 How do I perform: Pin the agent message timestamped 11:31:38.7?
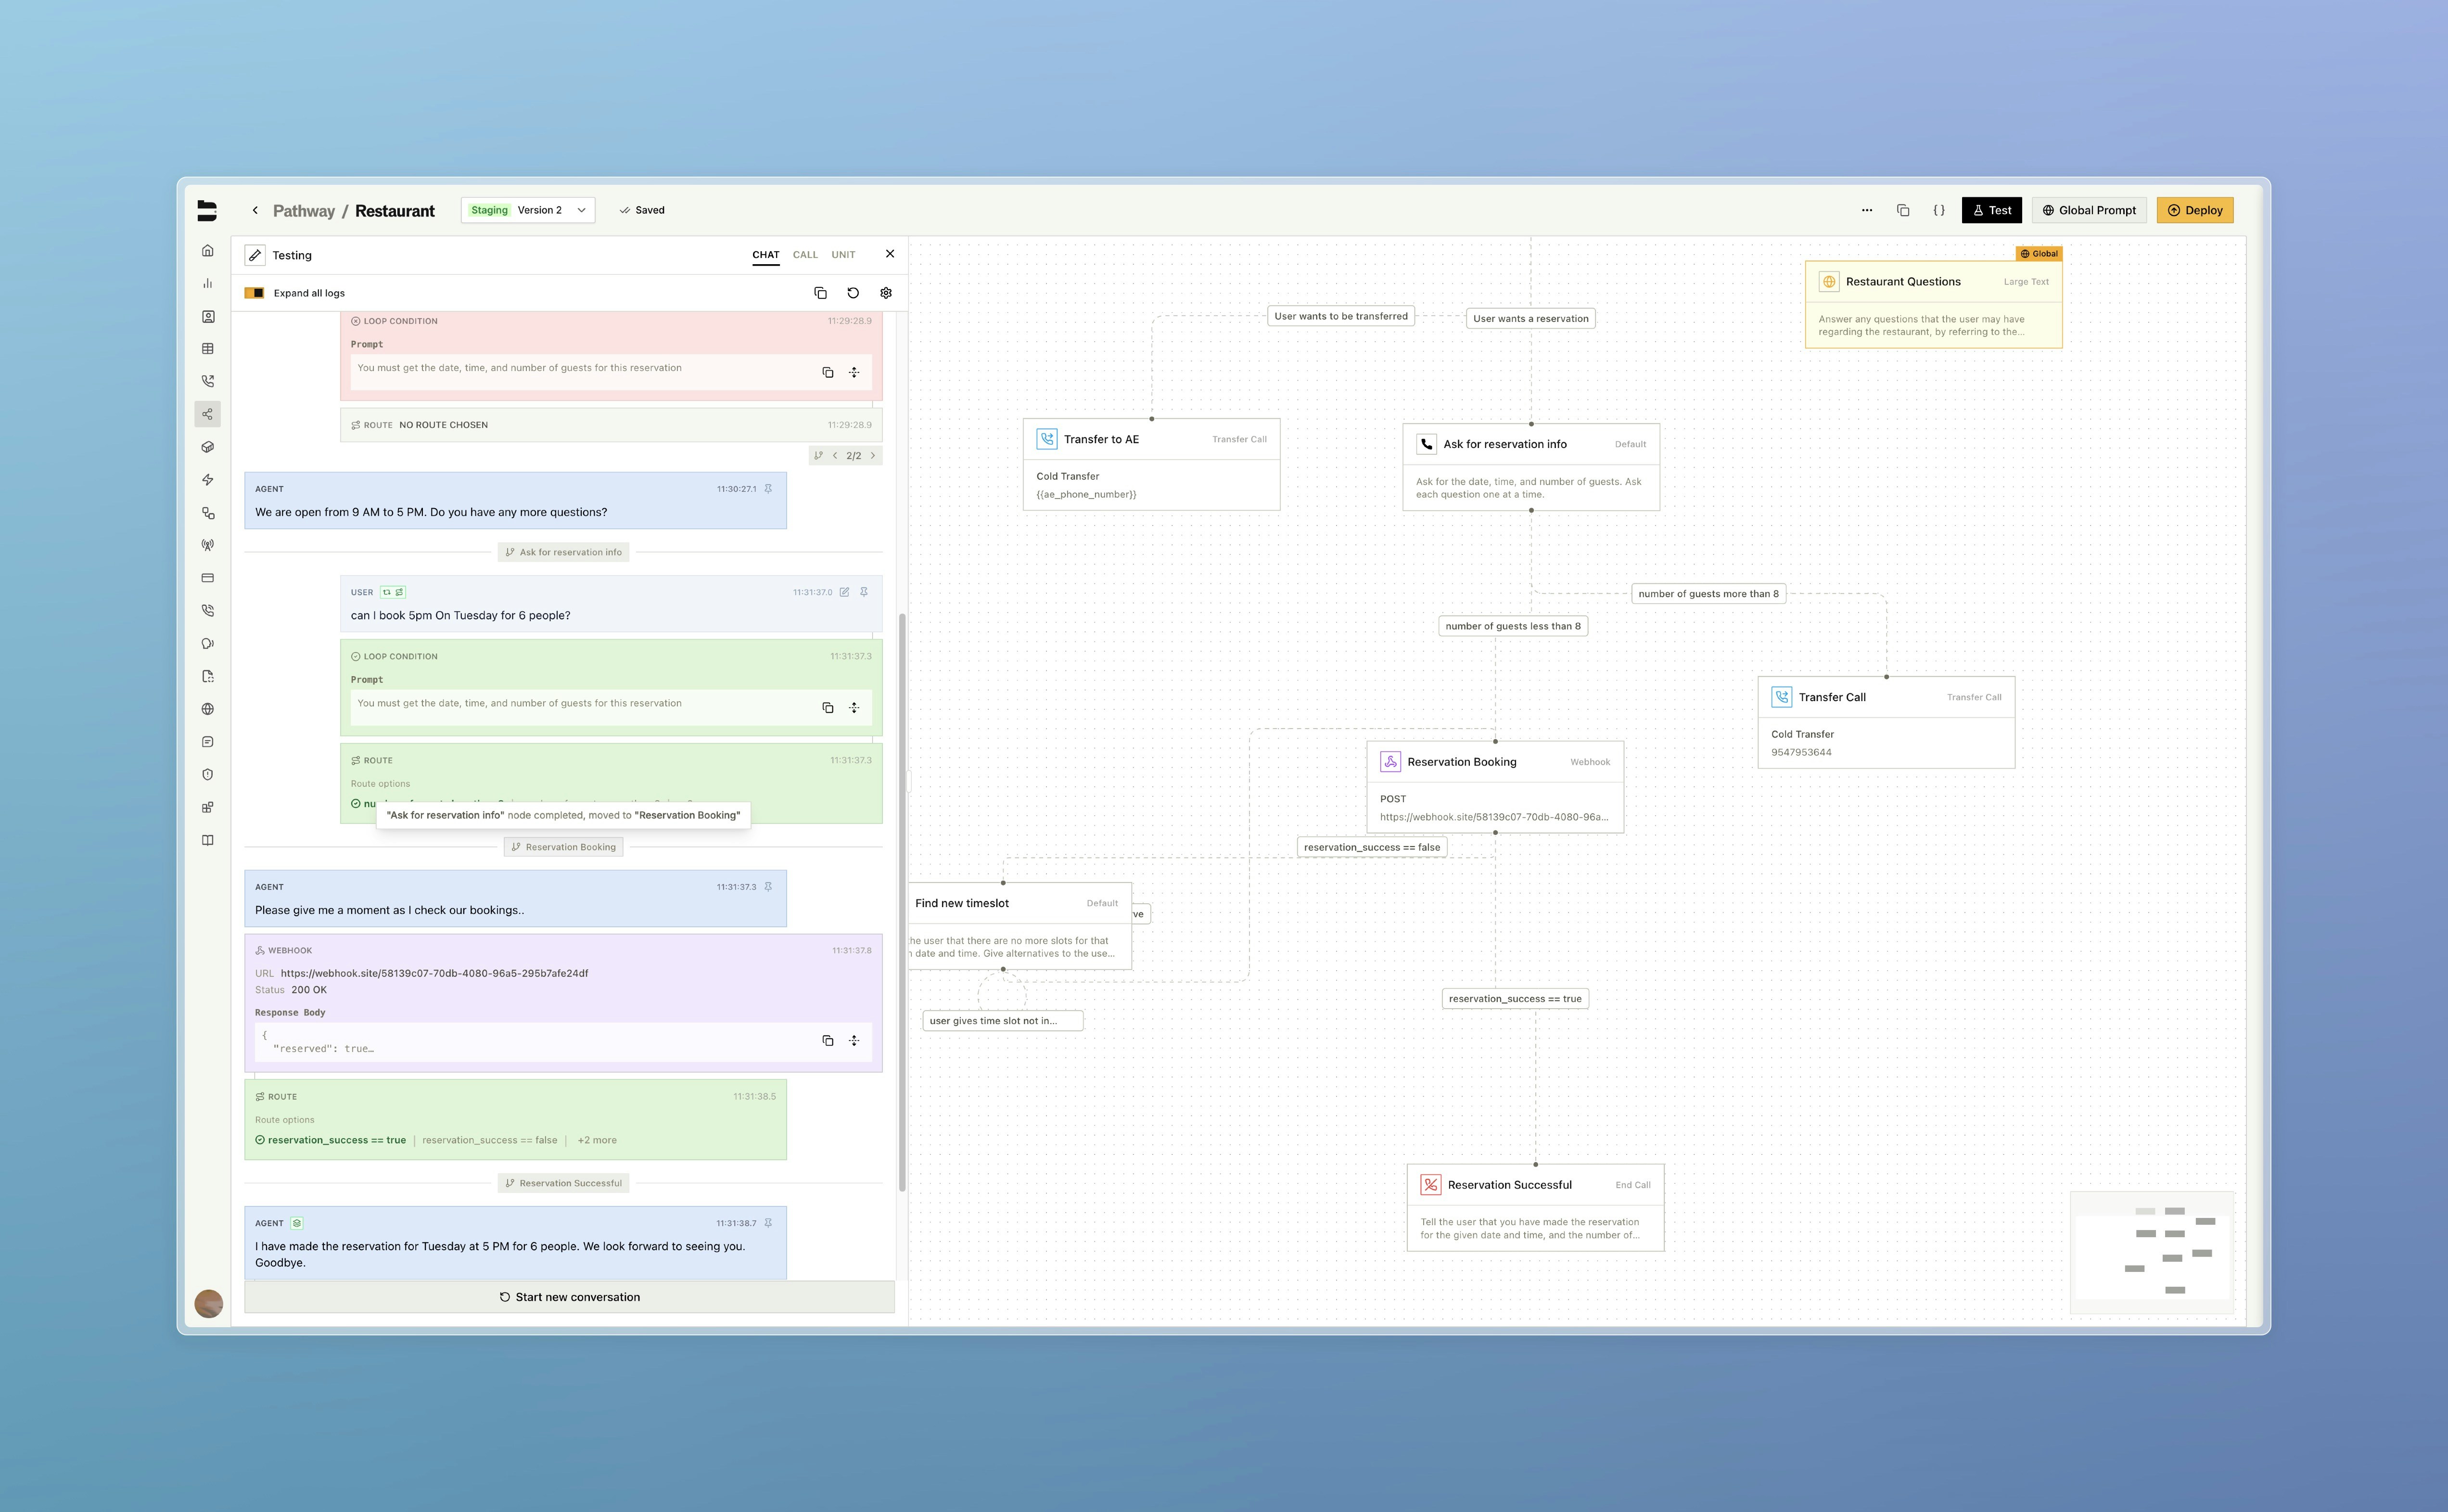point(769,1222)
